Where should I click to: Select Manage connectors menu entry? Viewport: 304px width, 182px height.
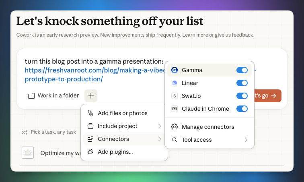pos(208,127)
